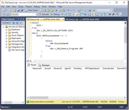
Task: Expand the Management folder node
Action: click(x=6, y=44)
